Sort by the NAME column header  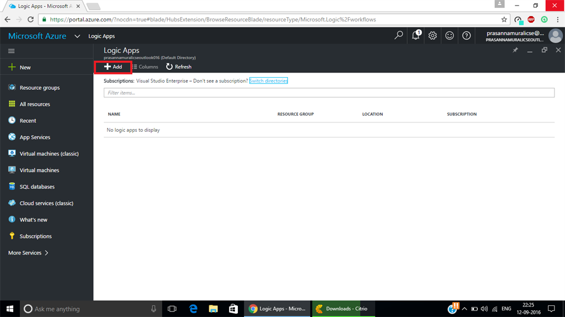point(114,114)
